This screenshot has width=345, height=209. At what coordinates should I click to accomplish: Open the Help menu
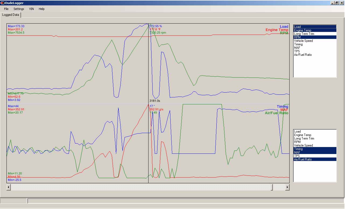pos(41,9)
